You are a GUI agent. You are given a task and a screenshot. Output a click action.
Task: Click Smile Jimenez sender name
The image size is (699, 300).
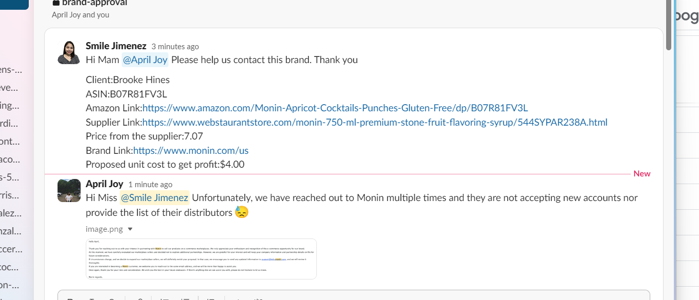tap(116, 46)
